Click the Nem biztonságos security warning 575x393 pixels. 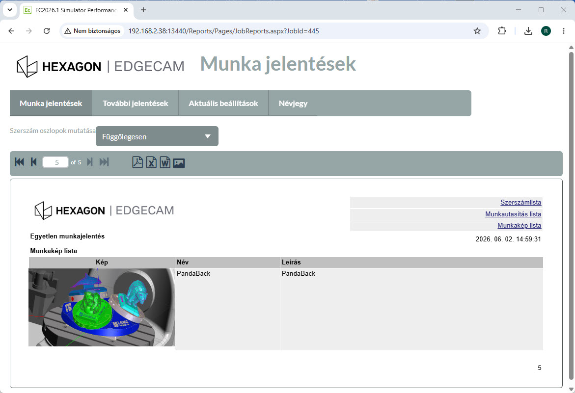point(92,31)
